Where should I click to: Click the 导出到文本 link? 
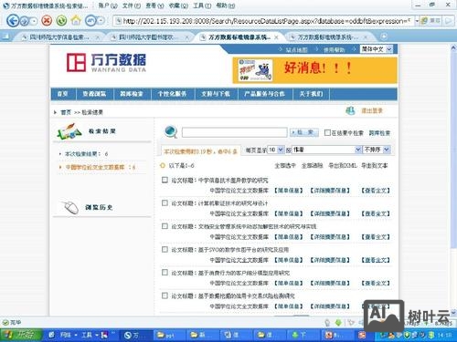pyautogui.click(x=375, y=166)
